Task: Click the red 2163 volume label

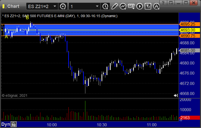Action: [189, 118]
